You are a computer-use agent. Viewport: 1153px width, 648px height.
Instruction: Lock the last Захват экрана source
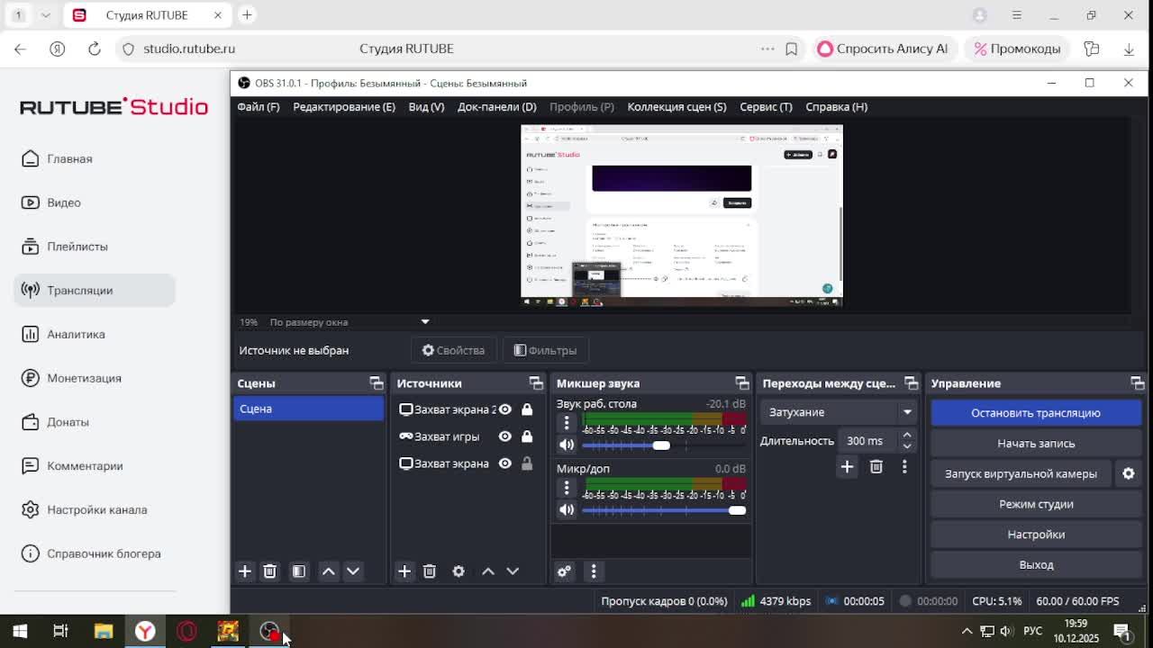527,463
